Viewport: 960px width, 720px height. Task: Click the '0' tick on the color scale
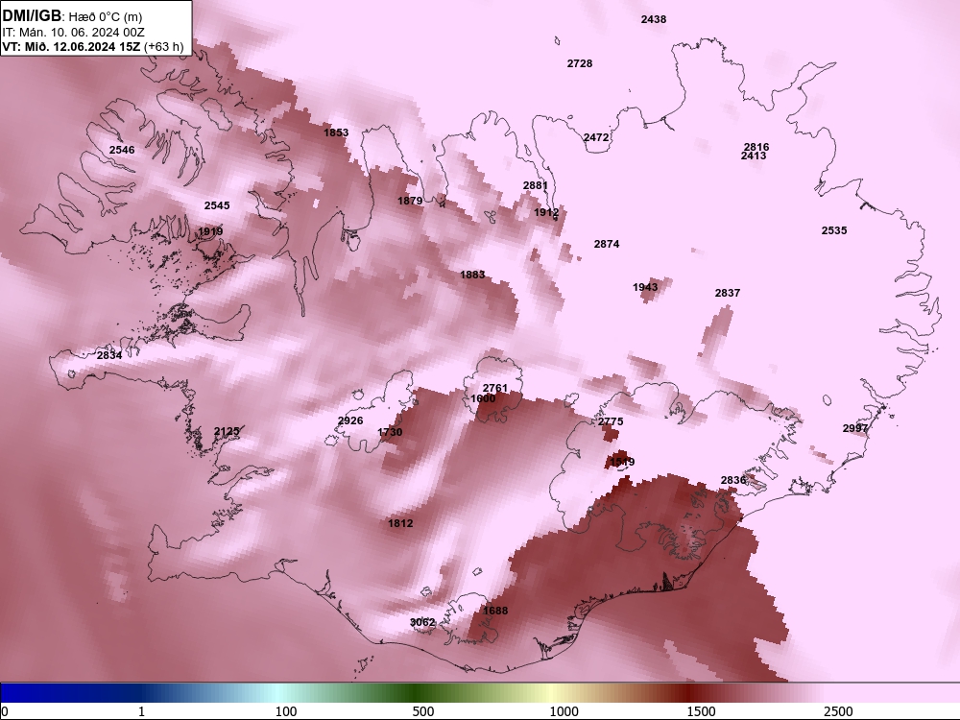point(5,711)
